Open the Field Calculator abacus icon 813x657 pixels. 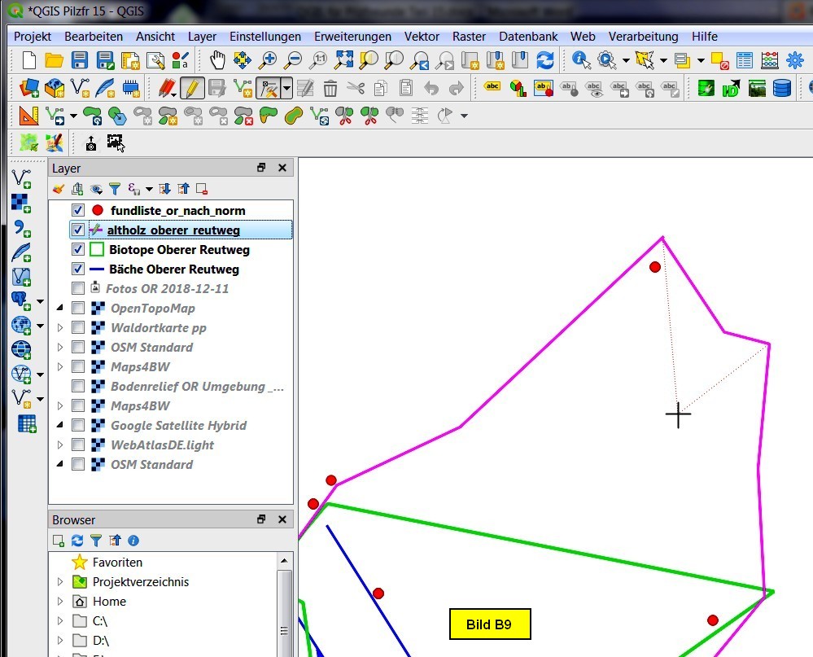(770, 60)
